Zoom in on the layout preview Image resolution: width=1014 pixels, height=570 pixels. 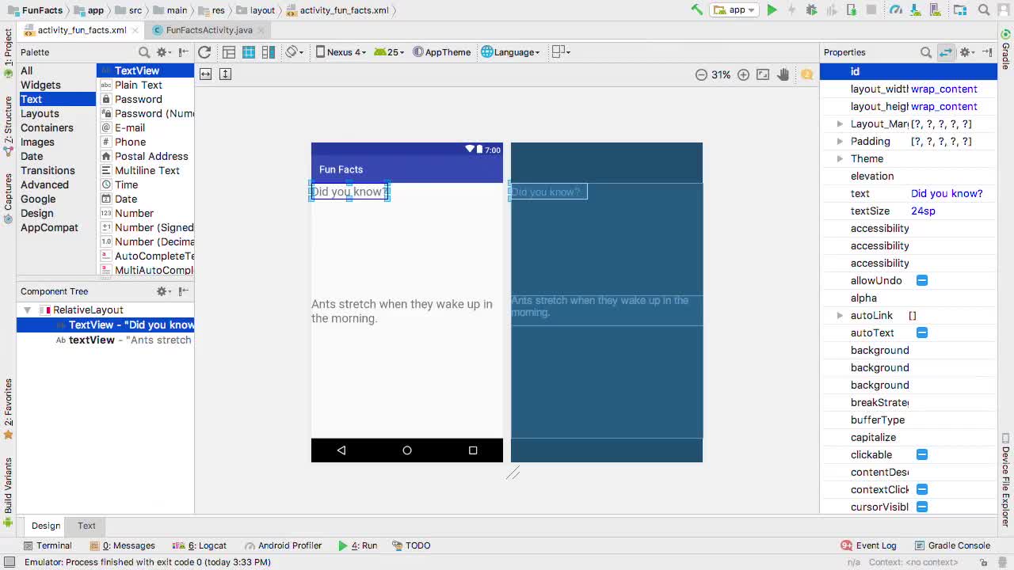743,74
